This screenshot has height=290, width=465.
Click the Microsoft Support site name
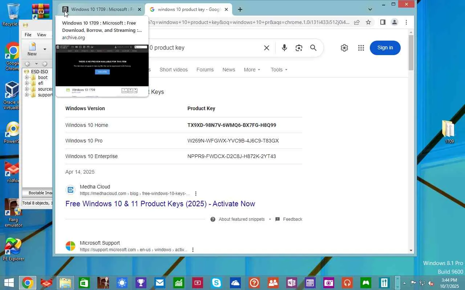(100, 243)
